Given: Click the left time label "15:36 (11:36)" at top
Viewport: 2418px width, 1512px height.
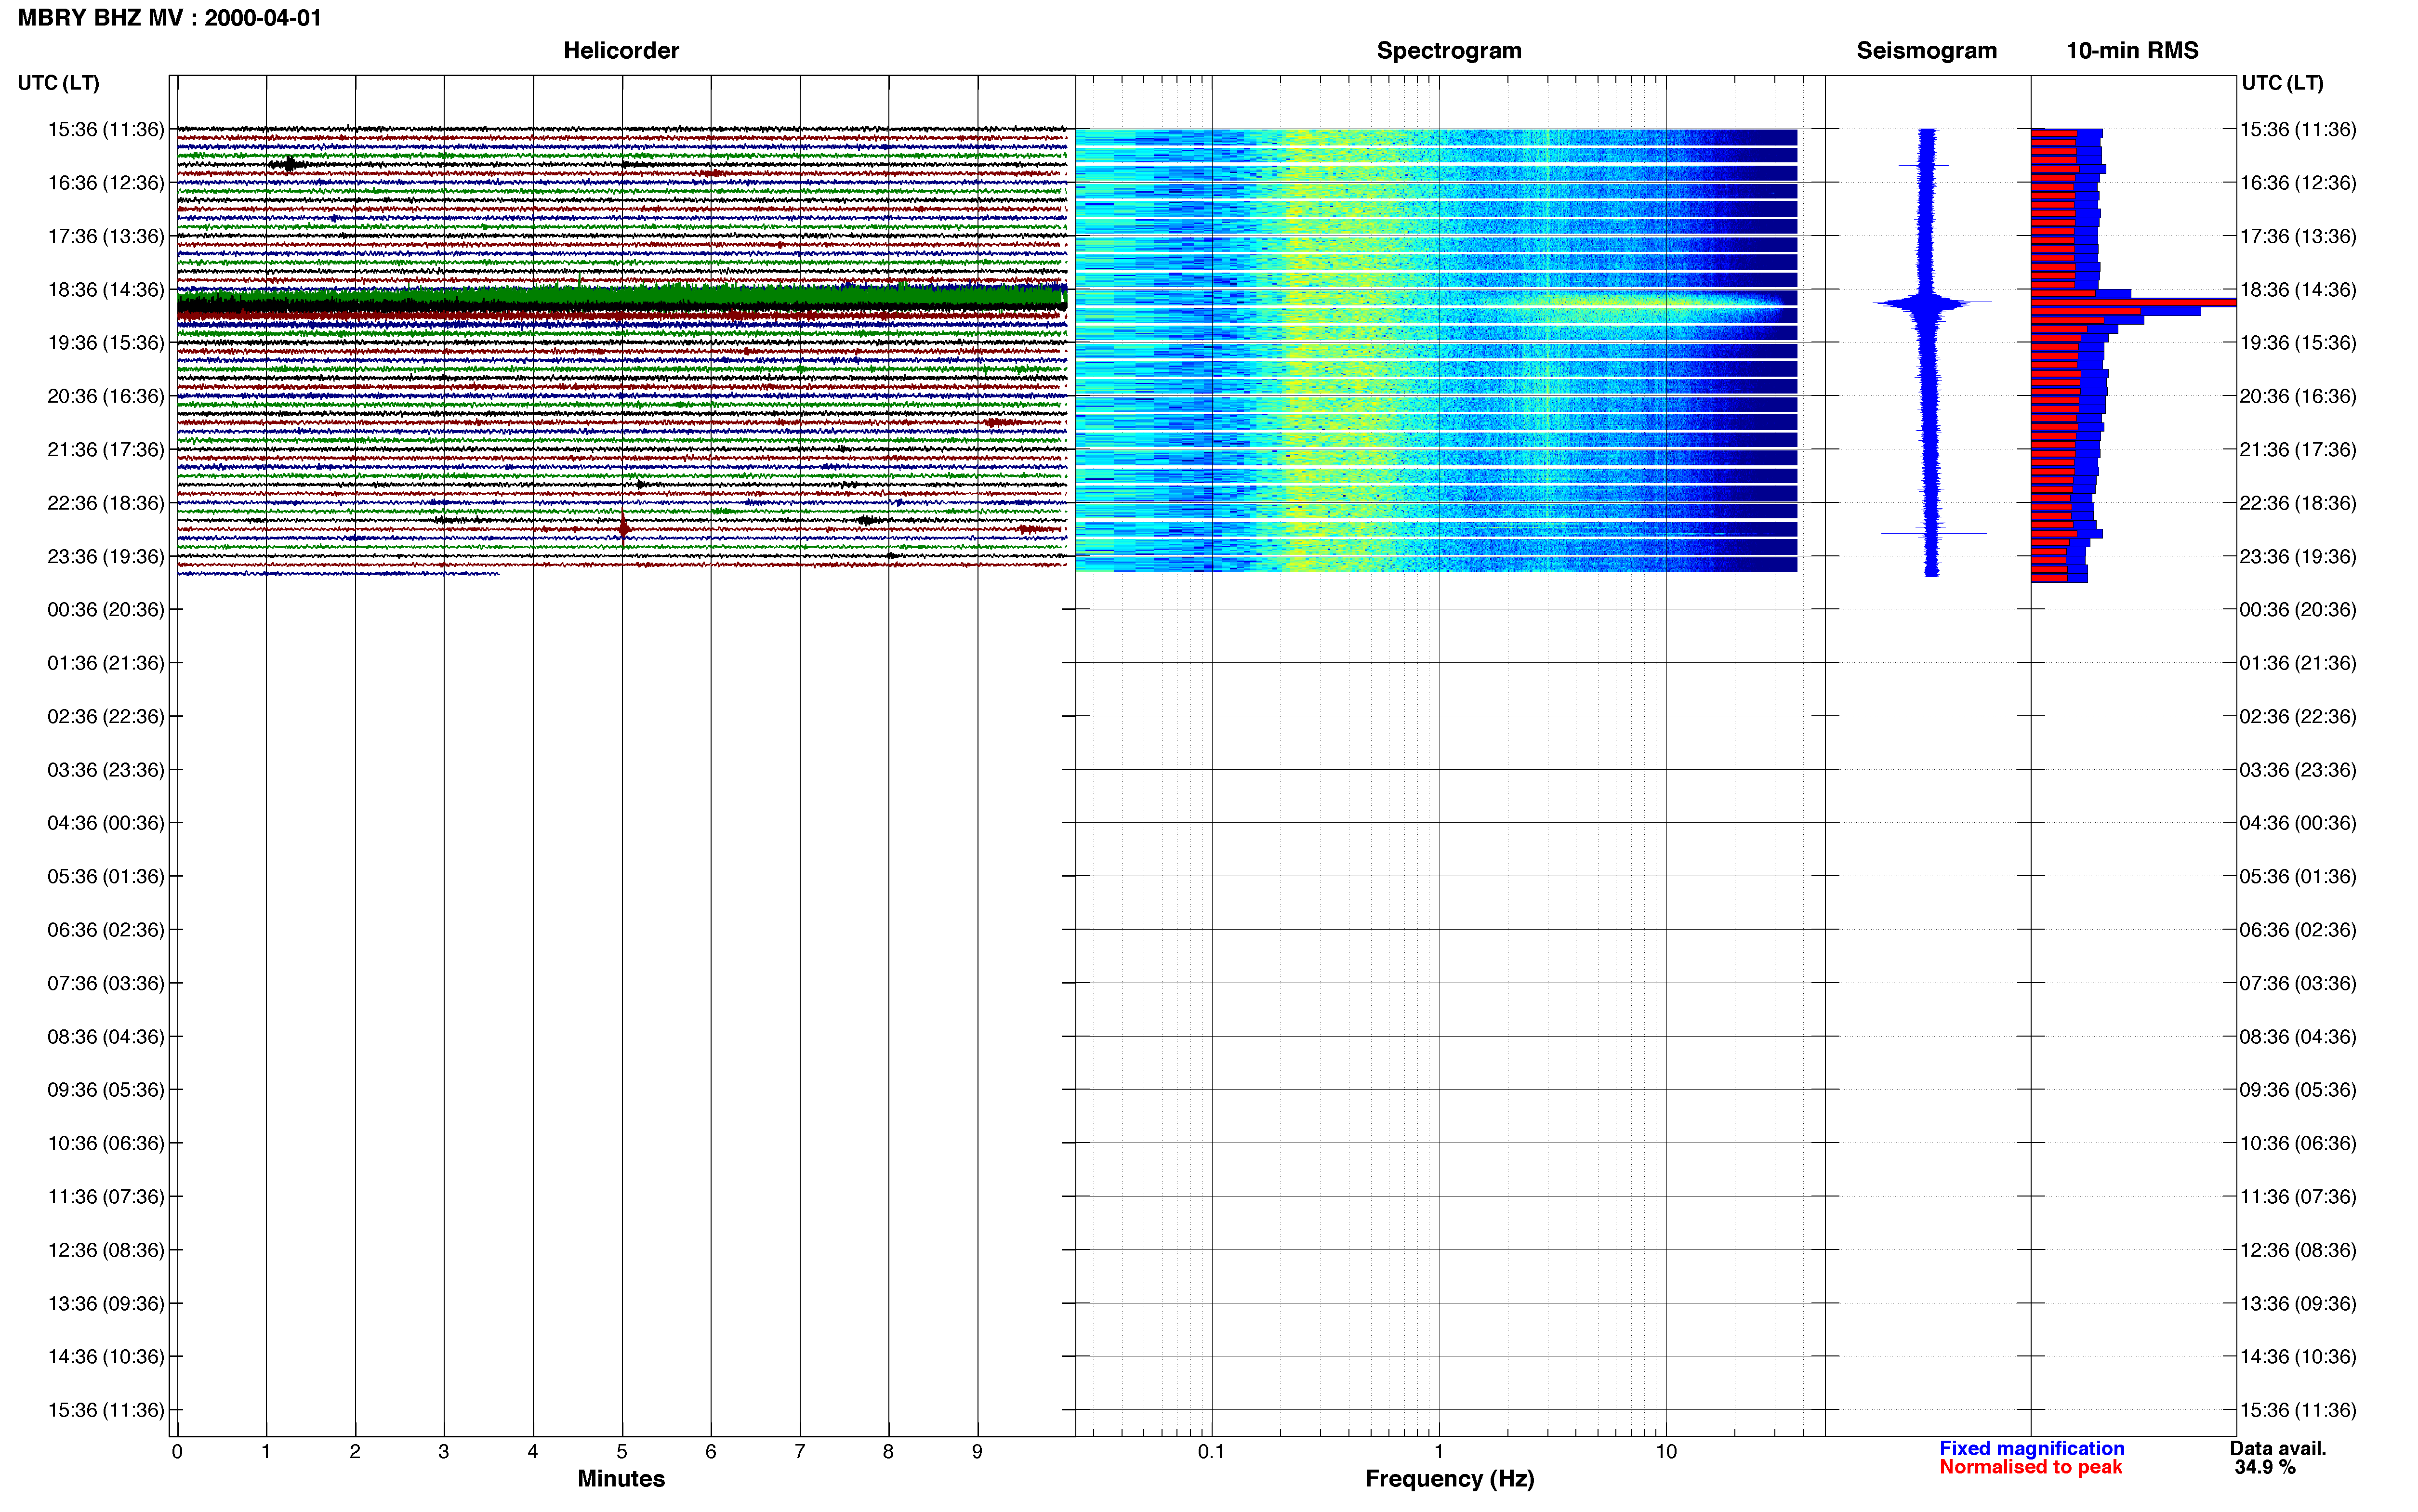Looking at the screenshot, I should pos(106,129).
